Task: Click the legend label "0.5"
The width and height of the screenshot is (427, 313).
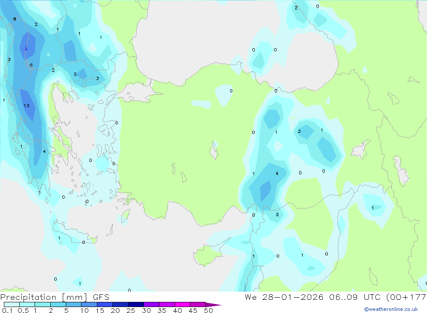Action: 23,310
